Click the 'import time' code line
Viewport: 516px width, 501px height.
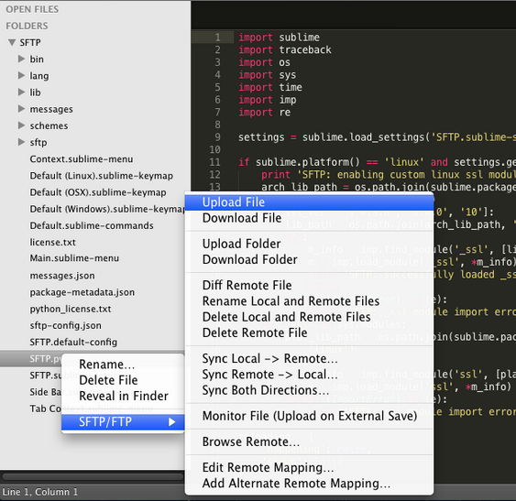(270, 87)
